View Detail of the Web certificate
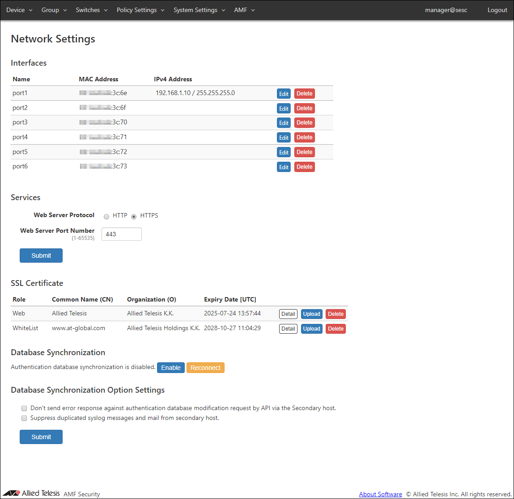This screenshot has width=514, height=499. tap(288, 314)
